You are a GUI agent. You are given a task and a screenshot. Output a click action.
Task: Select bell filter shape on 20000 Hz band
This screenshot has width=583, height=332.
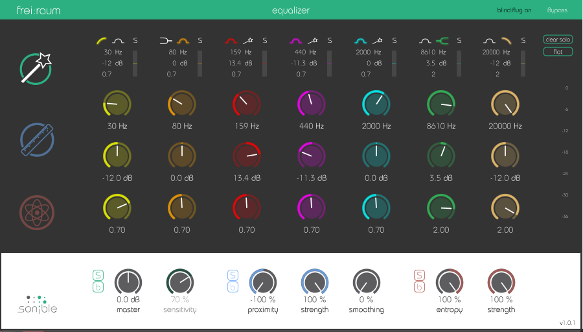pyautogui.click(x=490, y=40)
